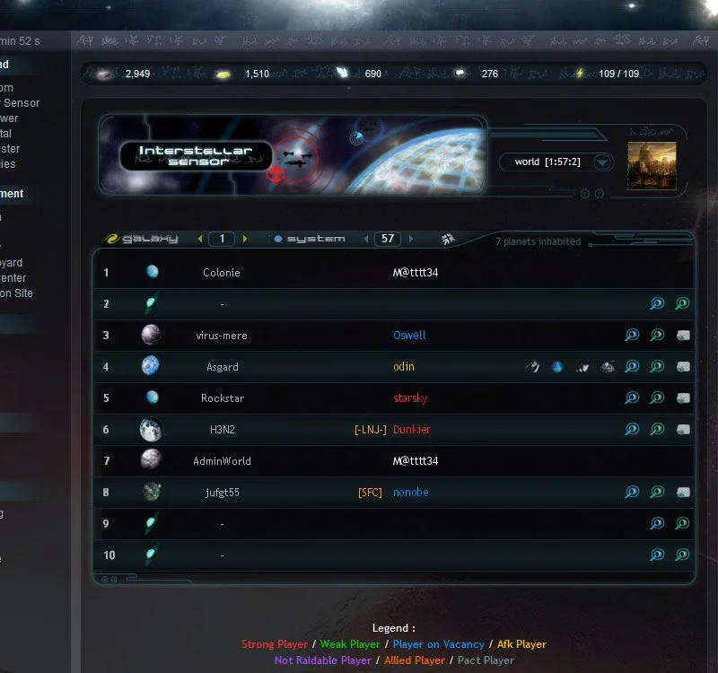Click the planet thumbnail image at top right

coord(652,165)
